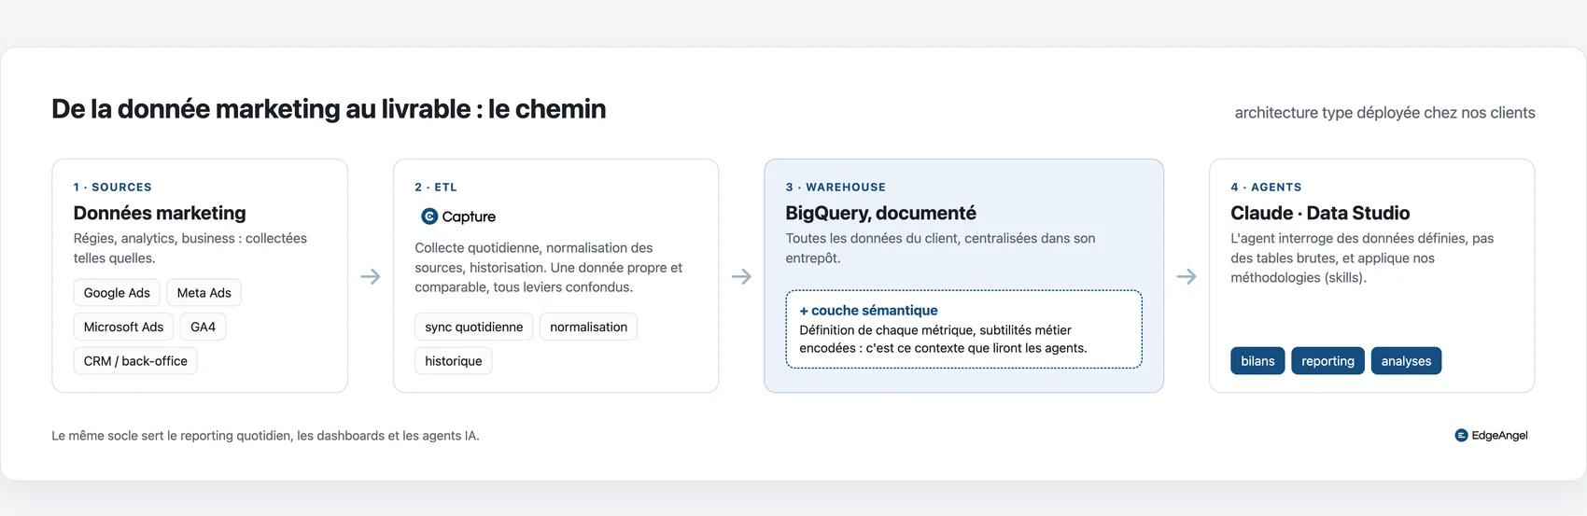Click the '4 · AGENTS' step label
Viewport: 1587px width, 516px height.
(x=1266, y=188)
